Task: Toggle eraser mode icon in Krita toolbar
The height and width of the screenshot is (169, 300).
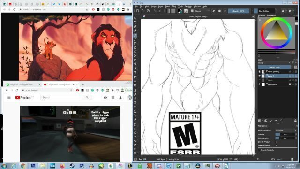Action: point(214,11)
